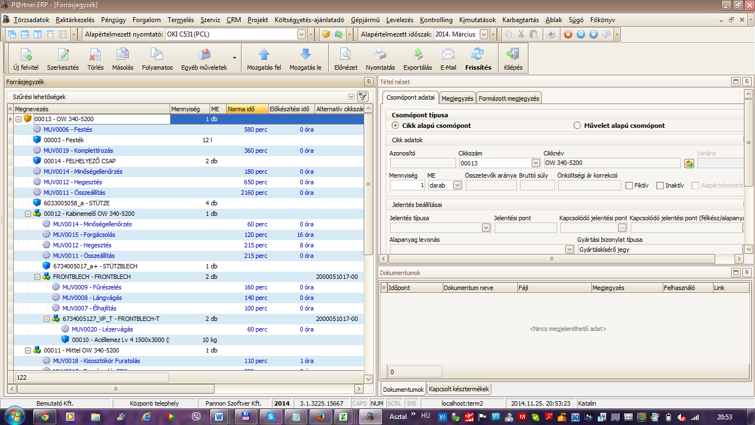Click the lookup icon beside Cikknév field
The image size is (755, 425).
point(689,163)
